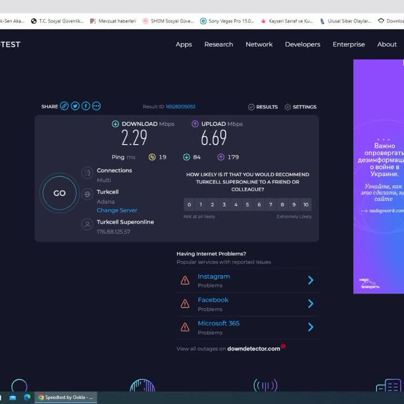Expand the Microsoft 365 problems chevron
Viewport: 404px width, 404px height.
[x=311, y=327]
